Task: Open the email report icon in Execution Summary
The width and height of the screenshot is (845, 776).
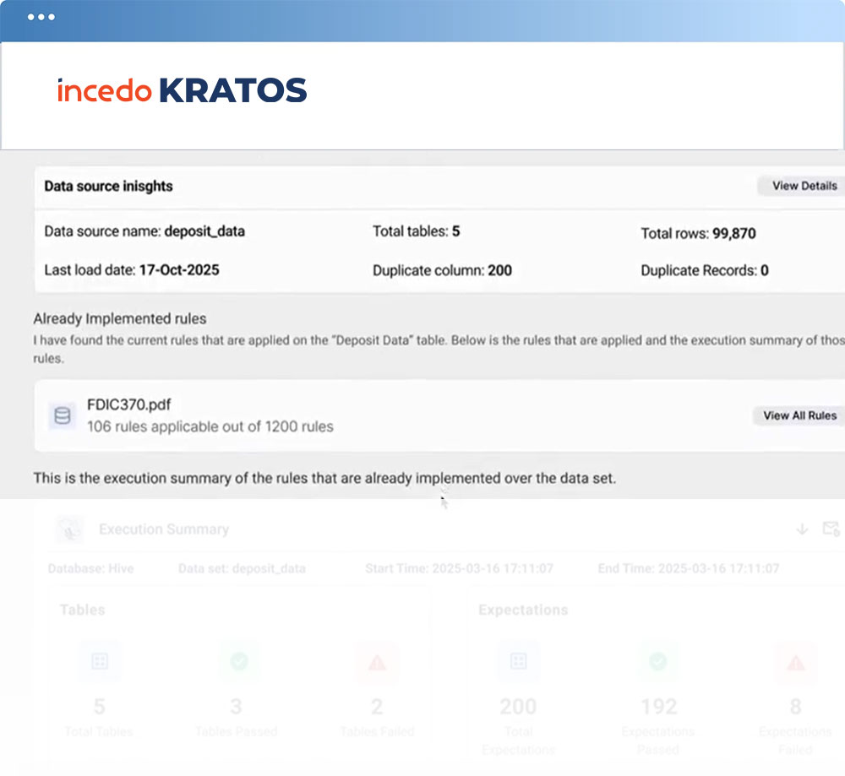Action: click(832, 529)
